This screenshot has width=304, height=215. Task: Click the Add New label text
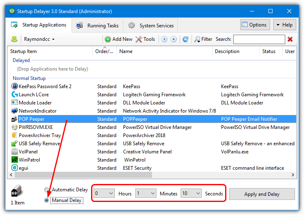pos(122,39)
